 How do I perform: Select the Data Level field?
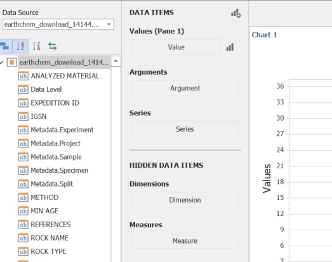click(46, 89)
